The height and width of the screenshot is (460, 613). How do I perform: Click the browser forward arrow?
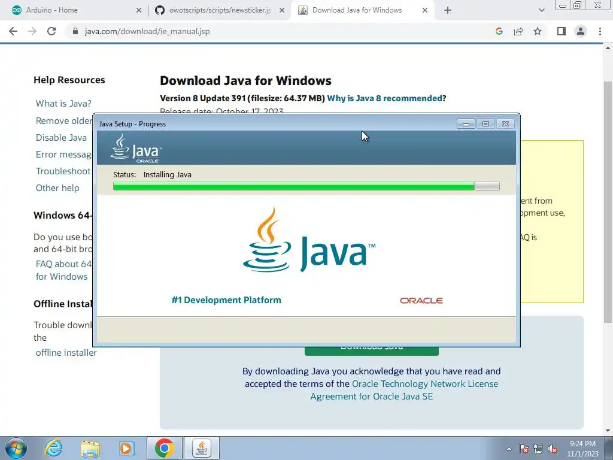(32, 31)
